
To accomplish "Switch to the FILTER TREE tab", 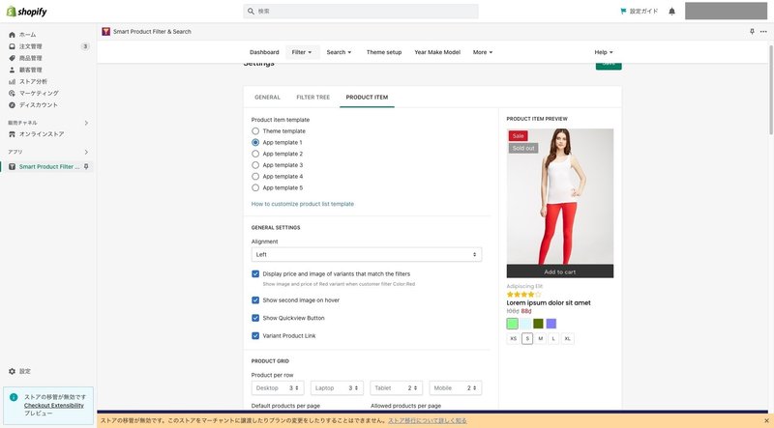I will click(313, 98).
